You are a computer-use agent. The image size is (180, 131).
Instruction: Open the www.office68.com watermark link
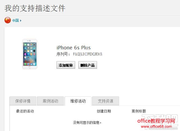(156, 127)
